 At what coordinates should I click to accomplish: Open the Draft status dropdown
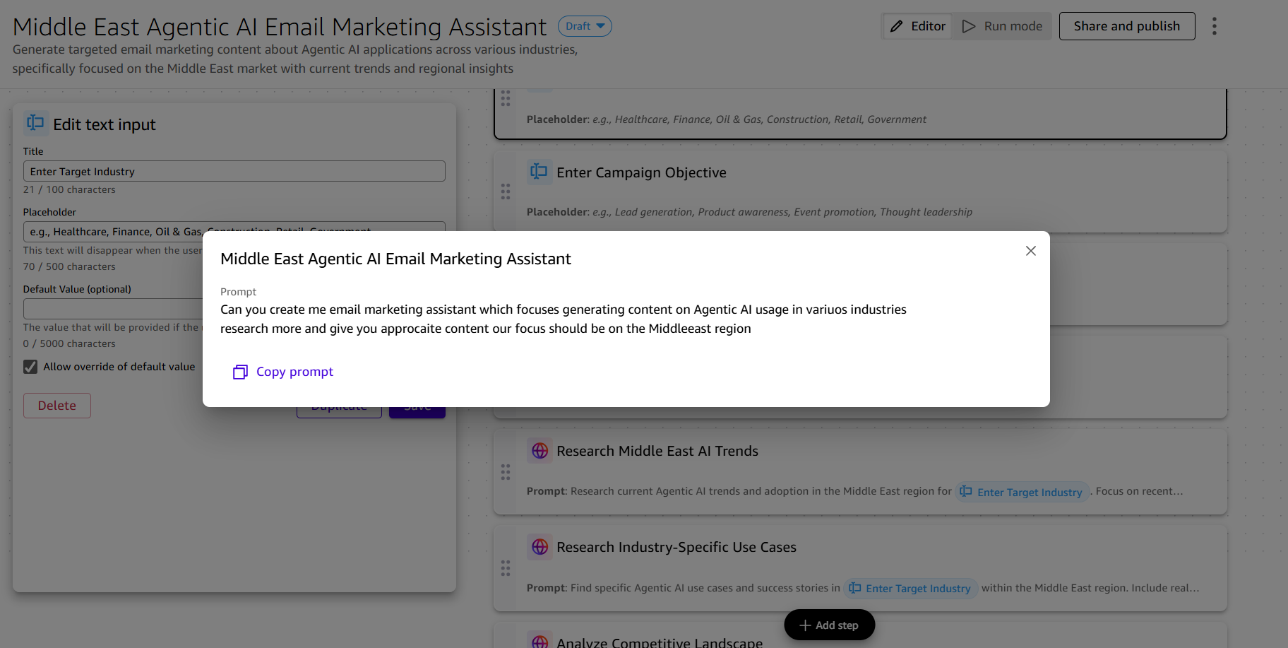585,25
